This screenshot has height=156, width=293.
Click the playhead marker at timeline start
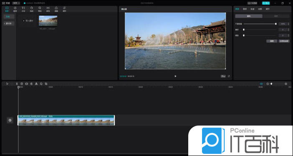(18, 87)
